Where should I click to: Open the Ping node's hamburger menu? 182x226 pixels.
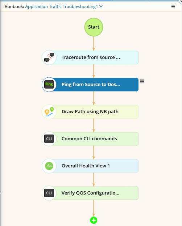tap(142, 81)
